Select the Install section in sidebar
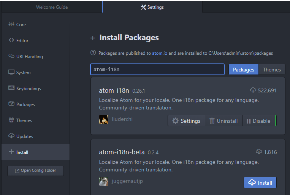 point(35,152)
